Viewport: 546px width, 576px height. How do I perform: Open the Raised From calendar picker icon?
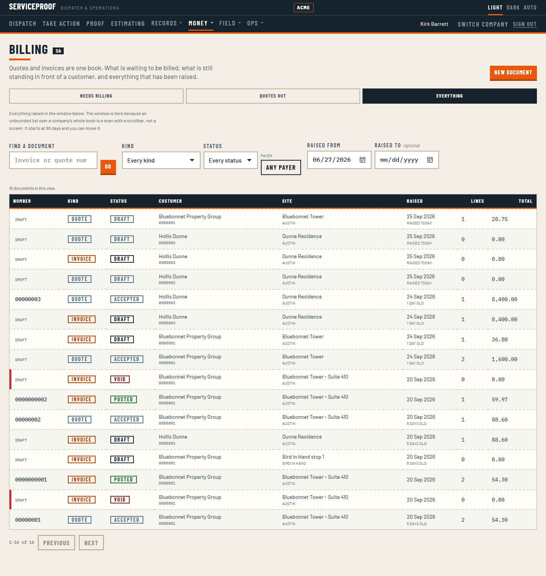point(362,160)
